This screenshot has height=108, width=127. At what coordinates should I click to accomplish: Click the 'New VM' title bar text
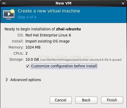63,3
